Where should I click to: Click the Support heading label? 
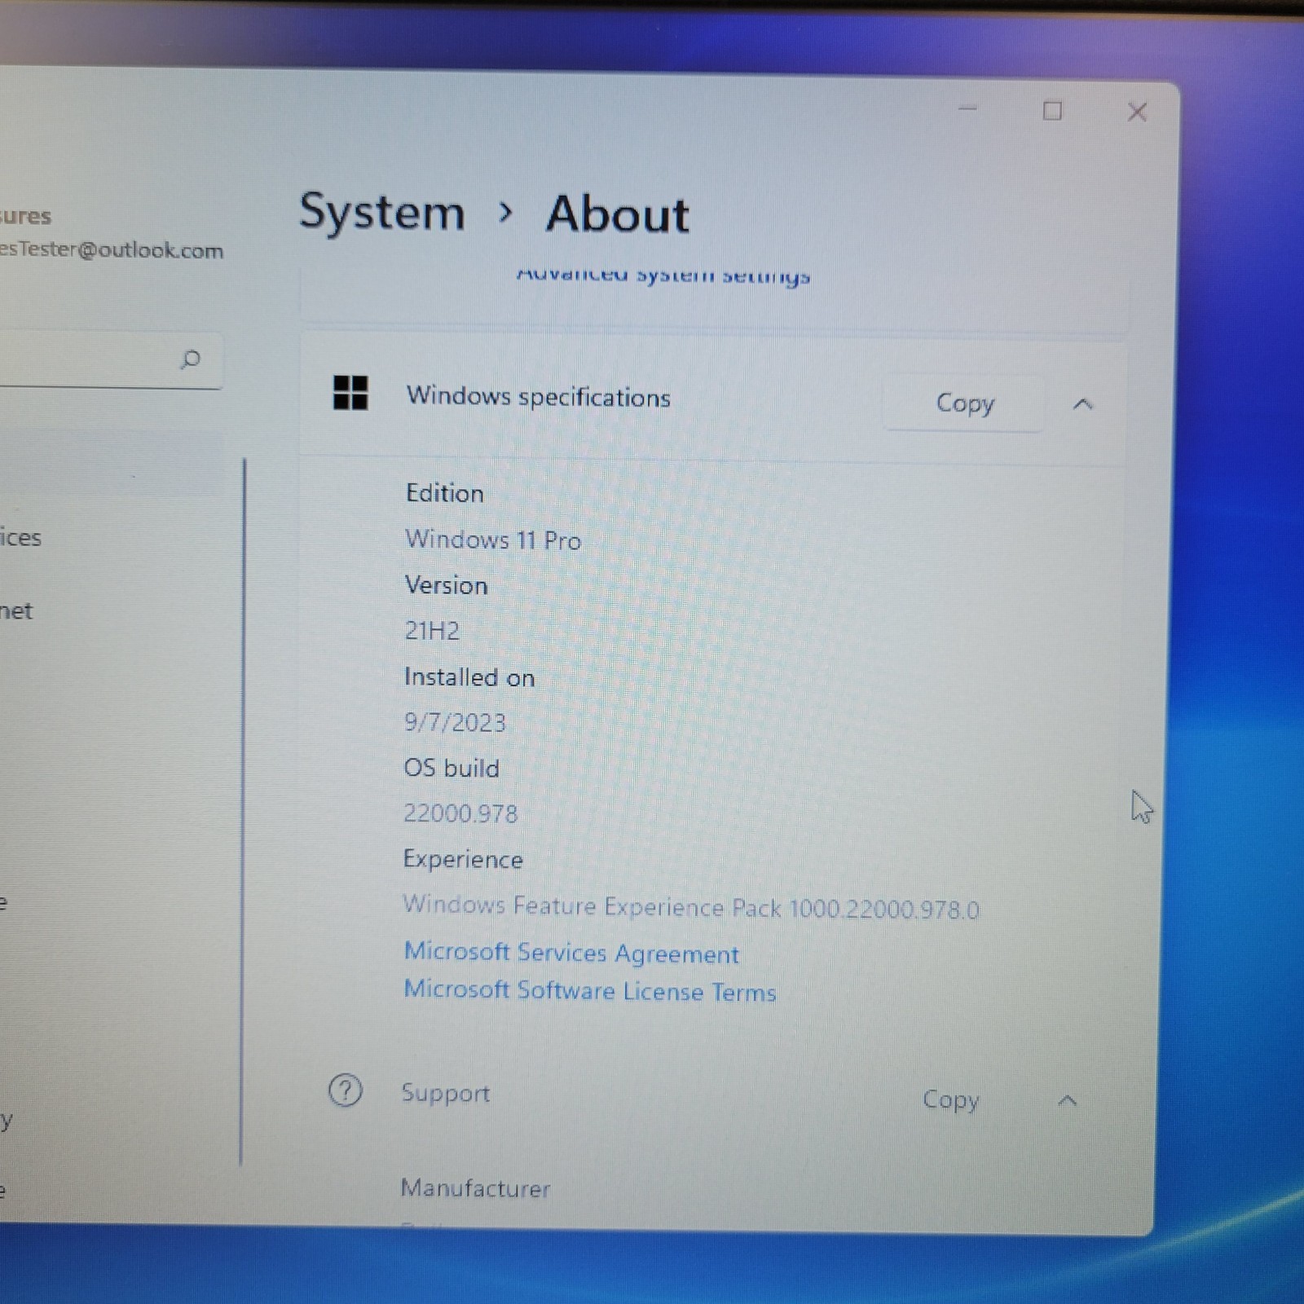445,1093
